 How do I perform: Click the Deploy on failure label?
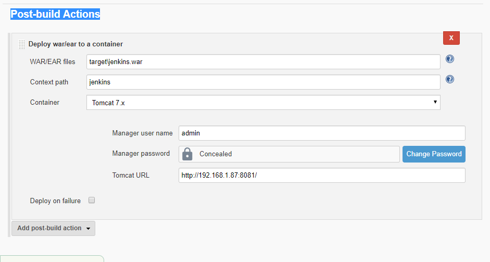pos(55,201)
